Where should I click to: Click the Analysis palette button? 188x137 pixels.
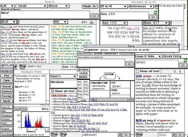(7, 71)
